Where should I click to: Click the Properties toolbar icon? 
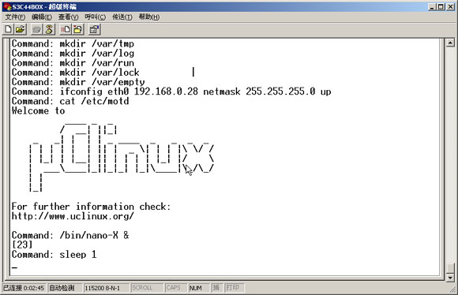[x=94, y=29]
